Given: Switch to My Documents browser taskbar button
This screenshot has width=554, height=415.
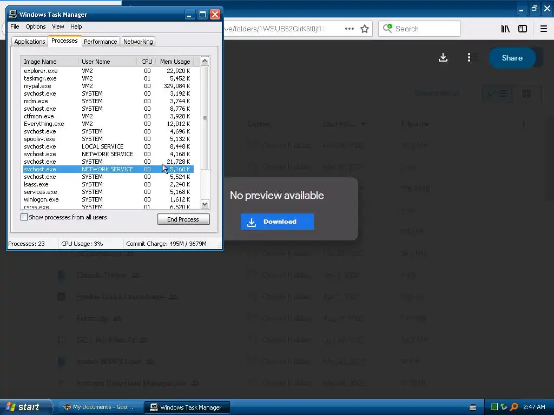Looking at the screenshot, I should (x=100, y=407).
